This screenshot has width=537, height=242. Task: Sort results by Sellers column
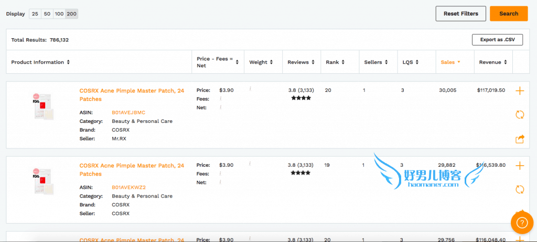pyautogui.click(x=375, y=62)
